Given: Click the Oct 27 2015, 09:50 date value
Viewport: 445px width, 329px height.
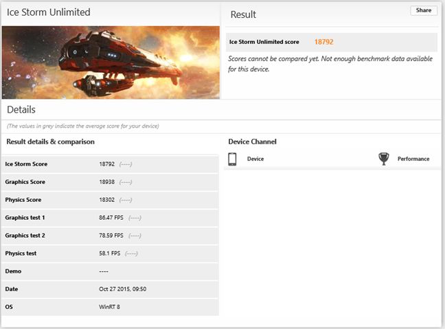Looking at the screenshot, I should [x=123, y=289].
